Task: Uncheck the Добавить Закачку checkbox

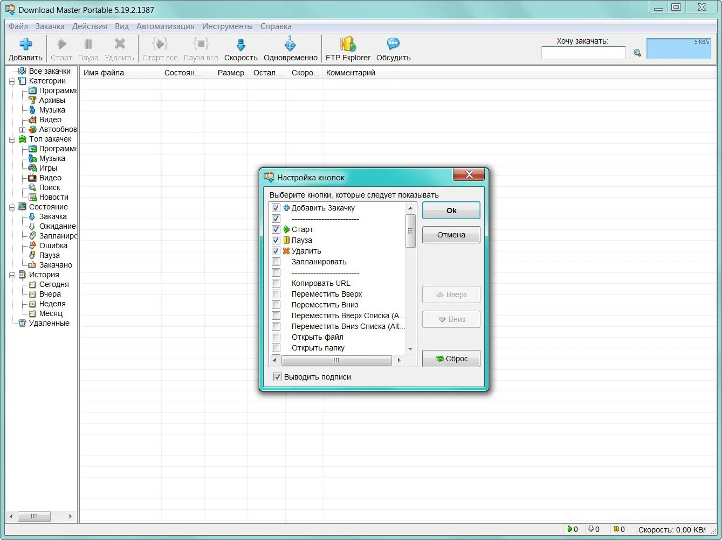Action: point(276,208)
